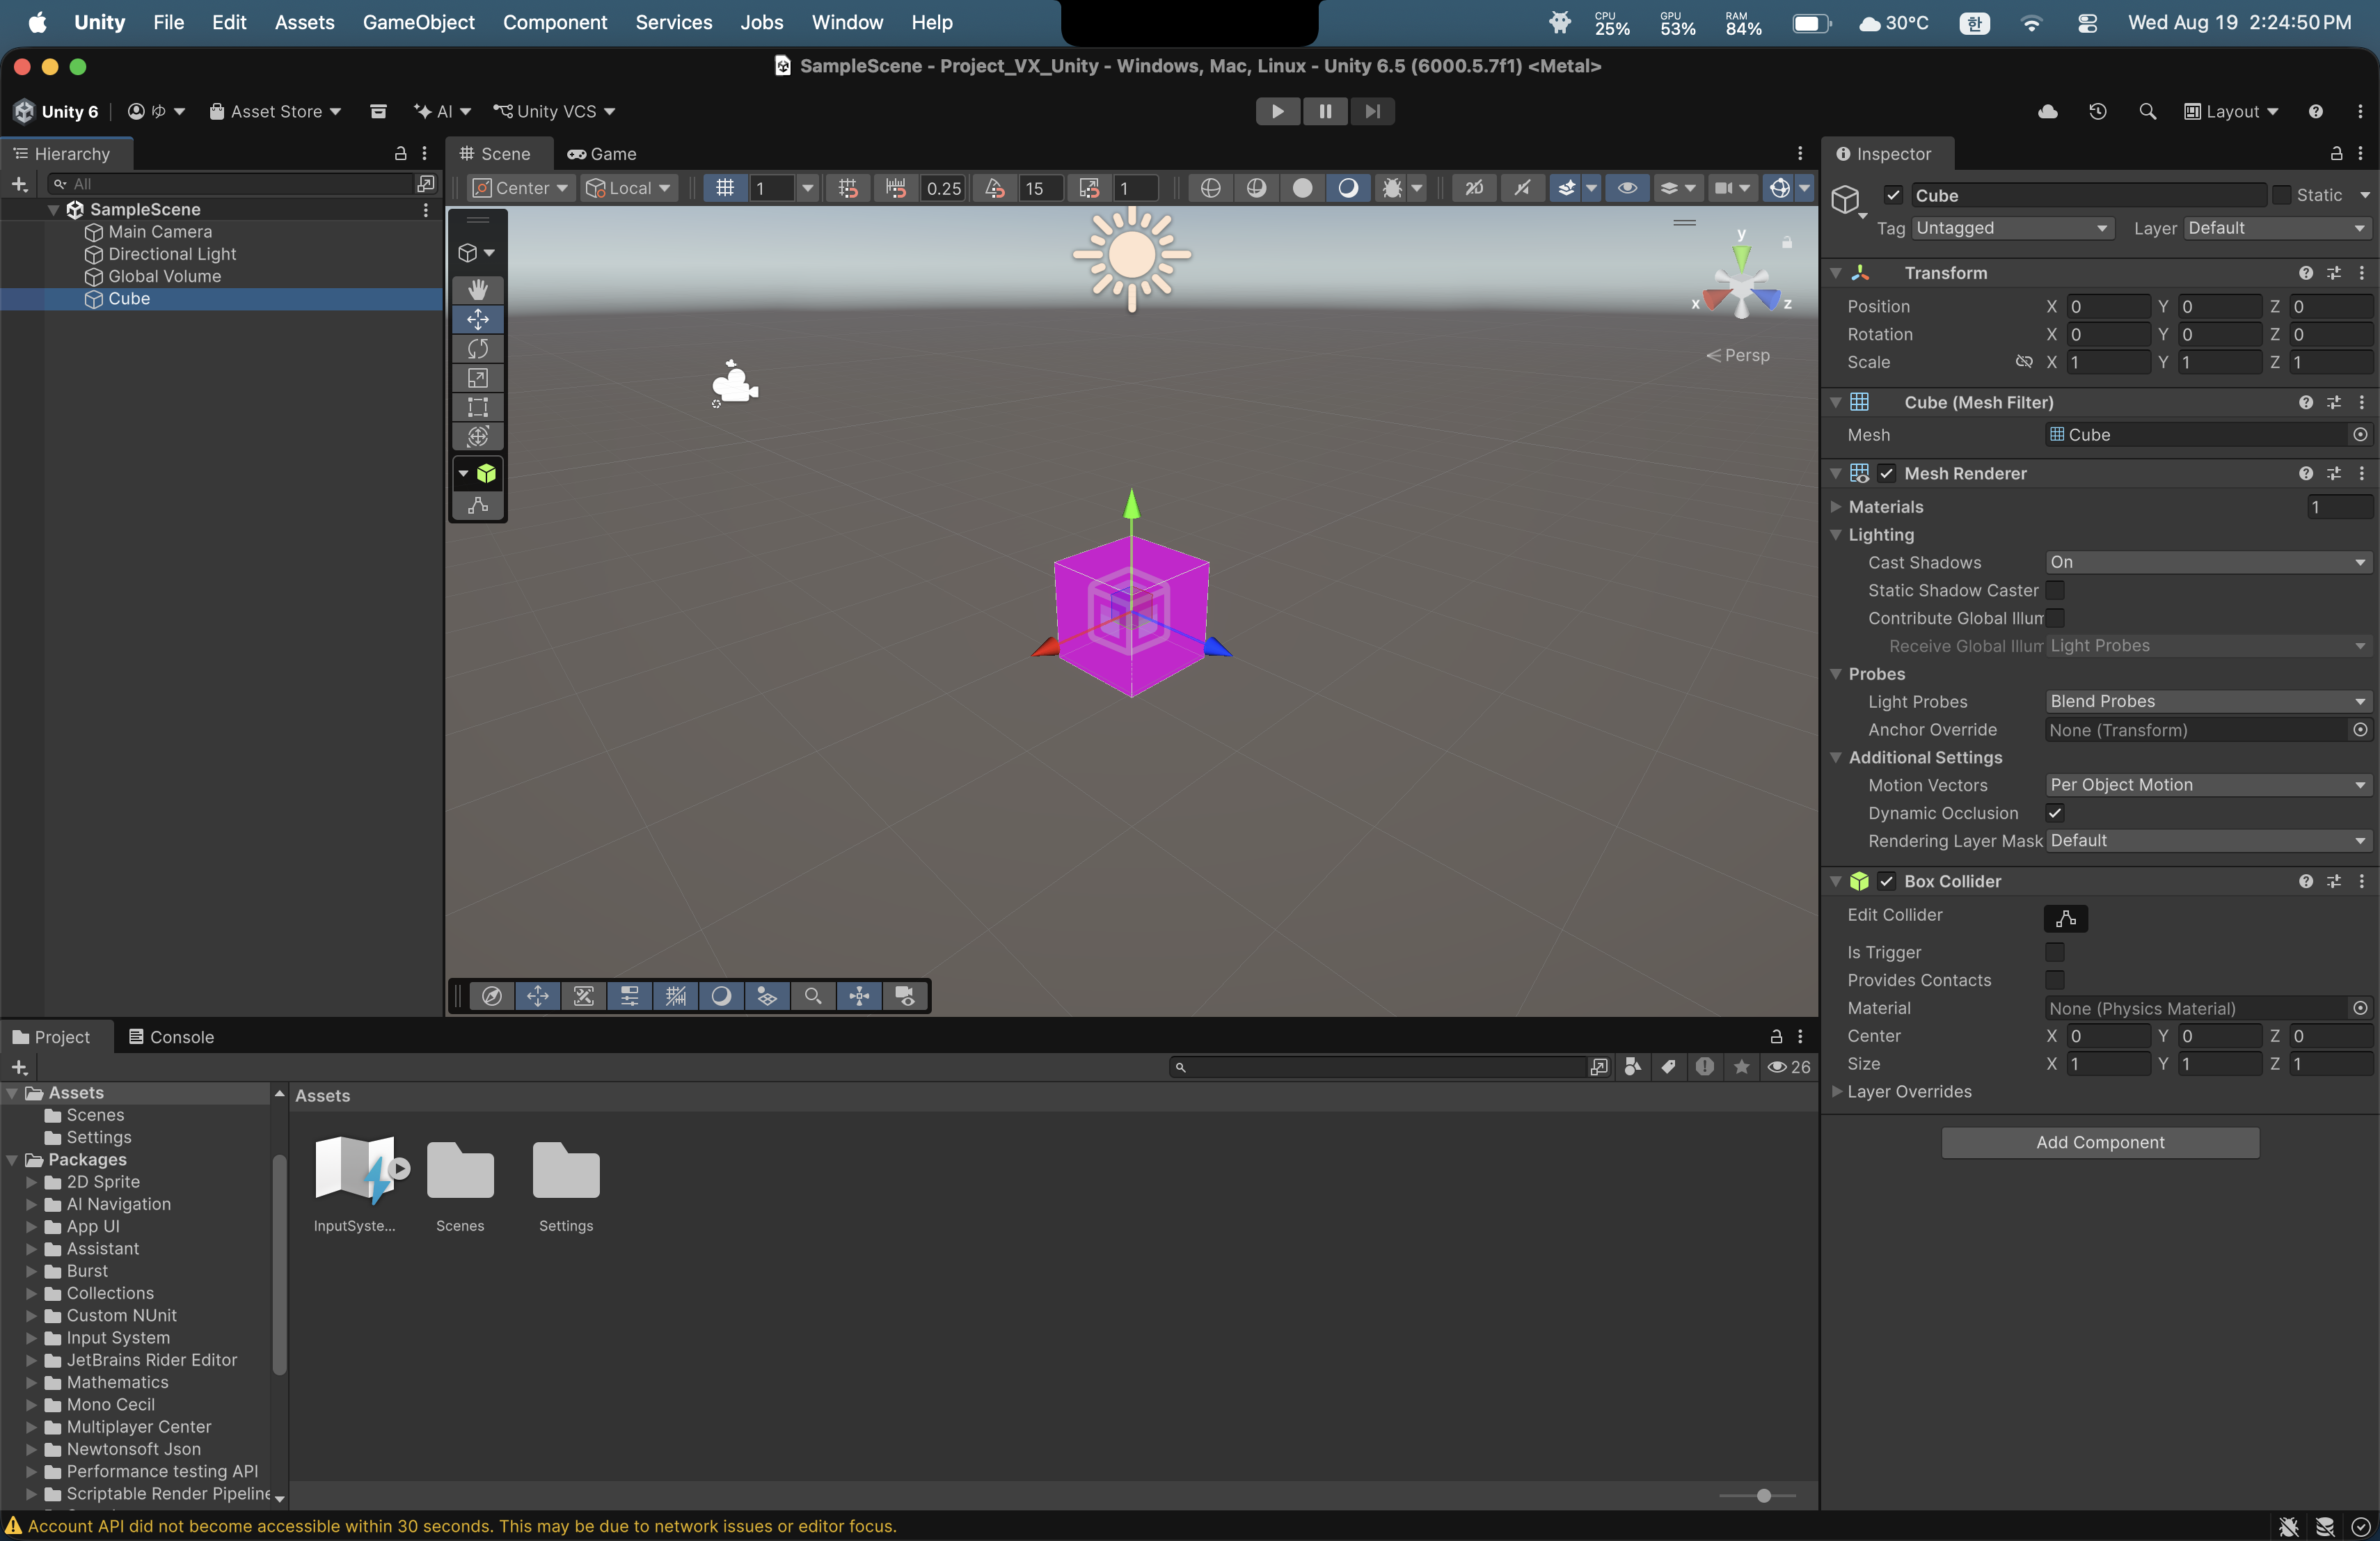The height and width of the screenshot is (1541, 2380).
Task: Toggle favorites star in Project toolbar
Action: [1741, 1067]
